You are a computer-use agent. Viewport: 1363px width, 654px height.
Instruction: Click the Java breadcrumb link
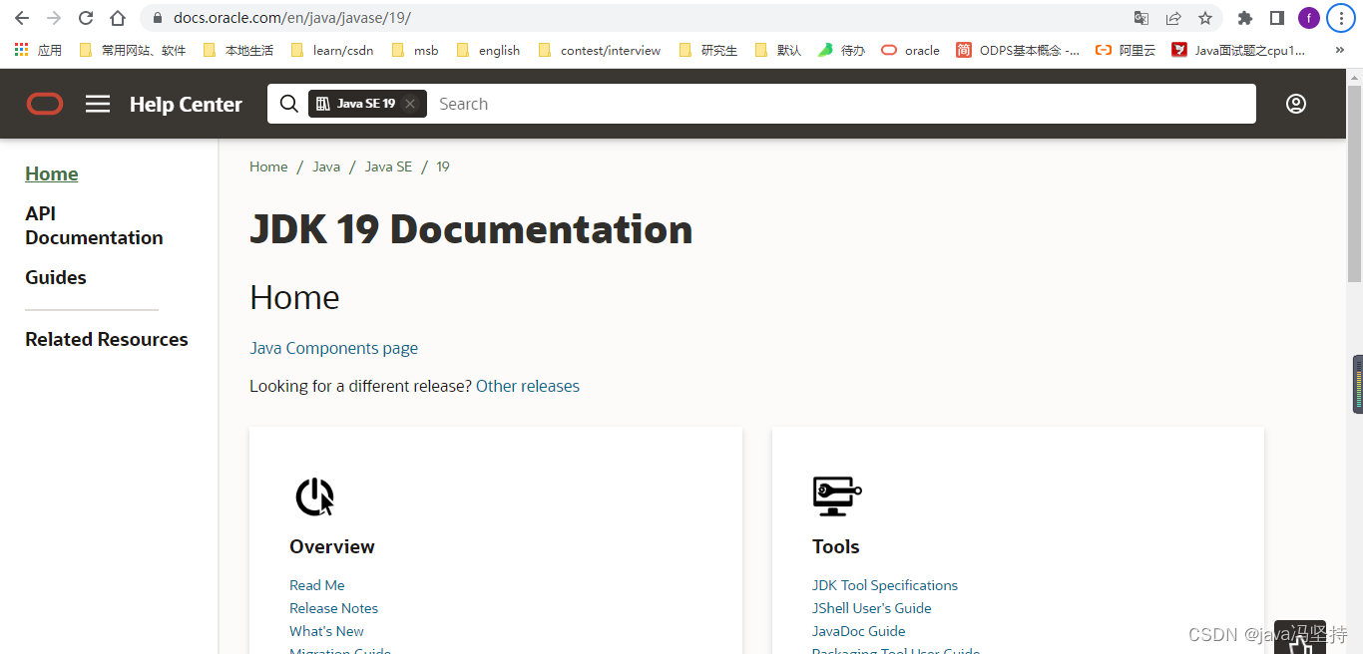[326, 166]
